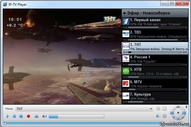Open the ТНТ channel dropdown list
This screenshot has height=127, width=191.
point(151,109)
